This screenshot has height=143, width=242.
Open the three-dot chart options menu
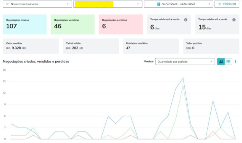click(235, 62)
